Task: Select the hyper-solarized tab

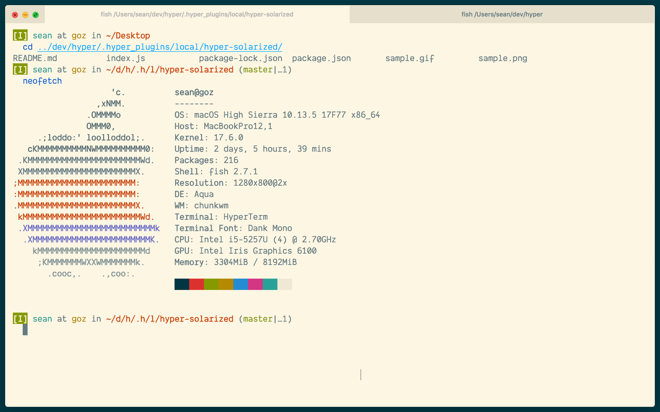Action: [197, 14]
